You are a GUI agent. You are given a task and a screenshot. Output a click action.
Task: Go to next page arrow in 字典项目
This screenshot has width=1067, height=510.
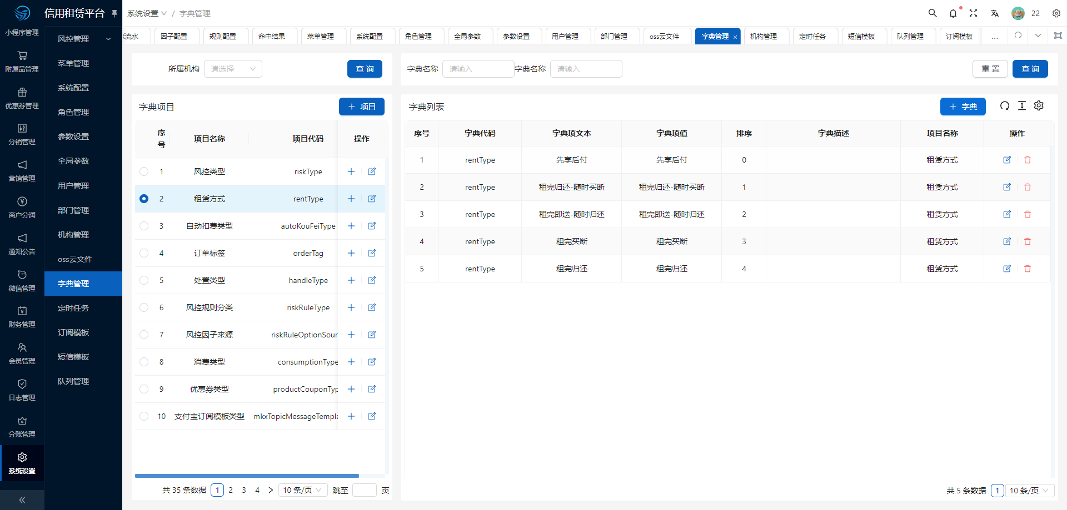tap(271, 490)
